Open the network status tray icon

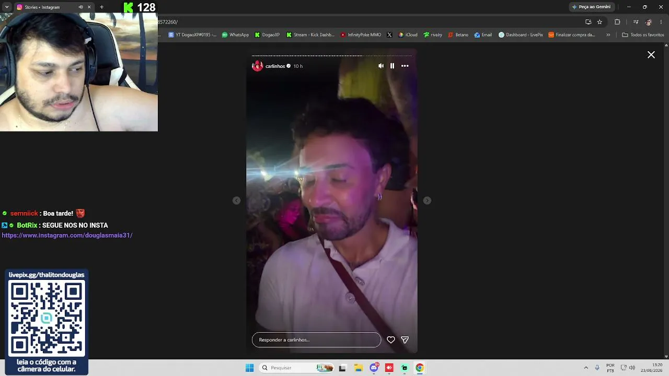pos(624,368)
